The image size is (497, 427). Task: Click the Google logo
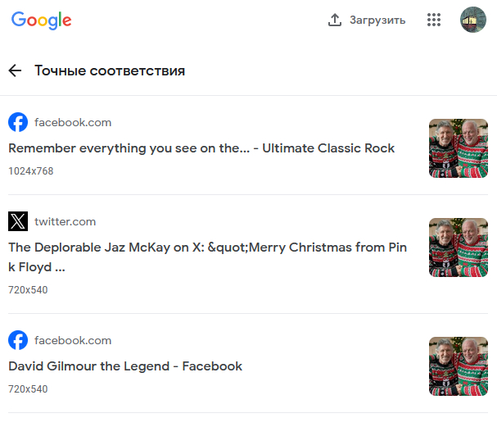pos(41,20)
